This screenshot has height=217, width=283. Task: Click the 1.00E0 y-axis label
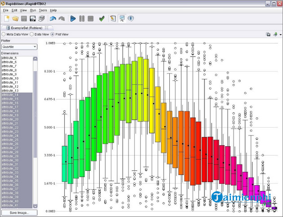click(x=50, y=43)
